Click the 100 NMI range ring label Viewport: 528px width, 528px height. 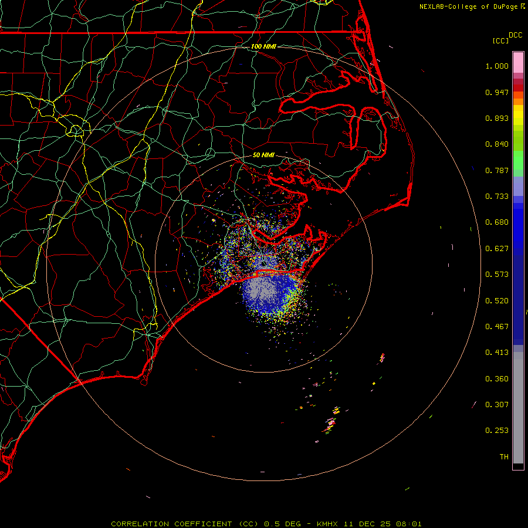(263, 46)
